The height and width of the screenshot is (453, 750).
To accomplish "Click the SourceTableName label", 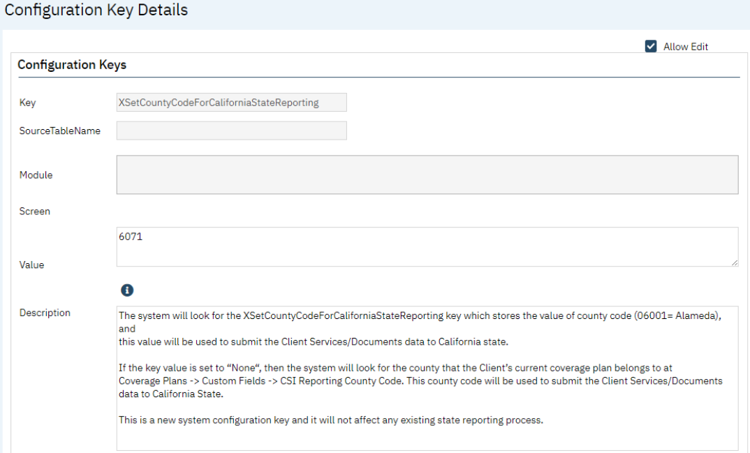I will (x=60, y=131).
